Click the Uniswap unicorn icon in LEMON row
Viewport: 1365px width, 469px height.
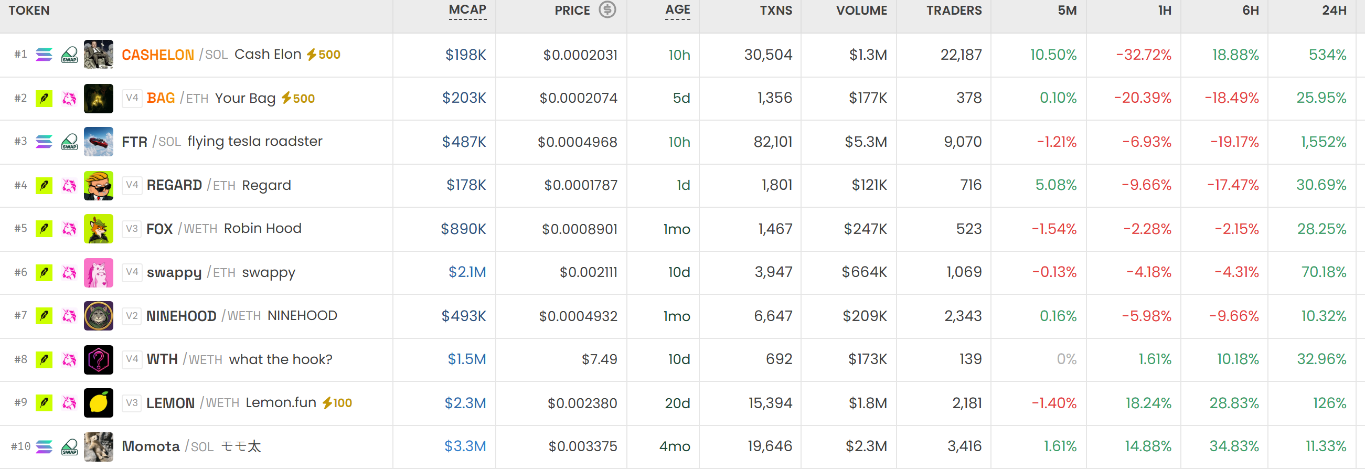point(69,403)
